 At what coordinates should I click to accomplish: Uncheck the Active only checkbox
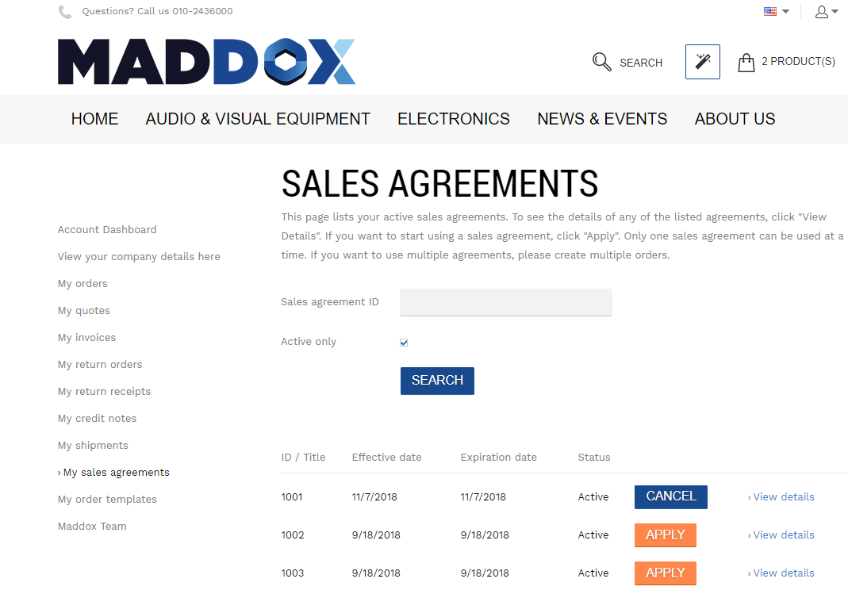click(404, 342)
